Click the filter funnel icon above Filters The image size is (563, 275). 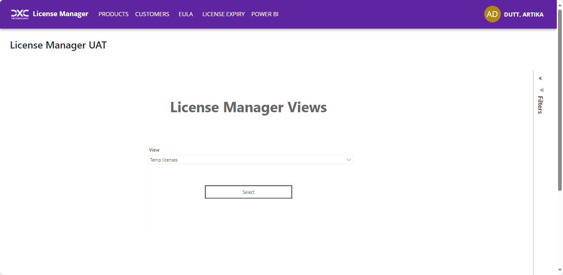(x=541, y=89)
